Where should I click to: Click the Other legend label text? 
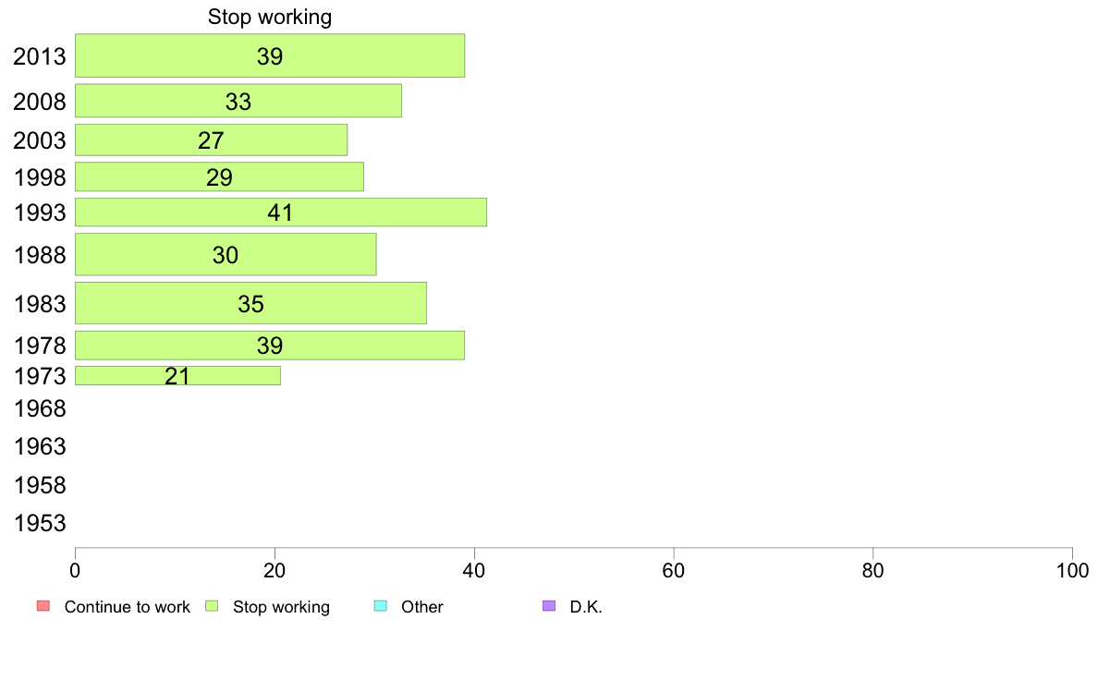[421, 606]
